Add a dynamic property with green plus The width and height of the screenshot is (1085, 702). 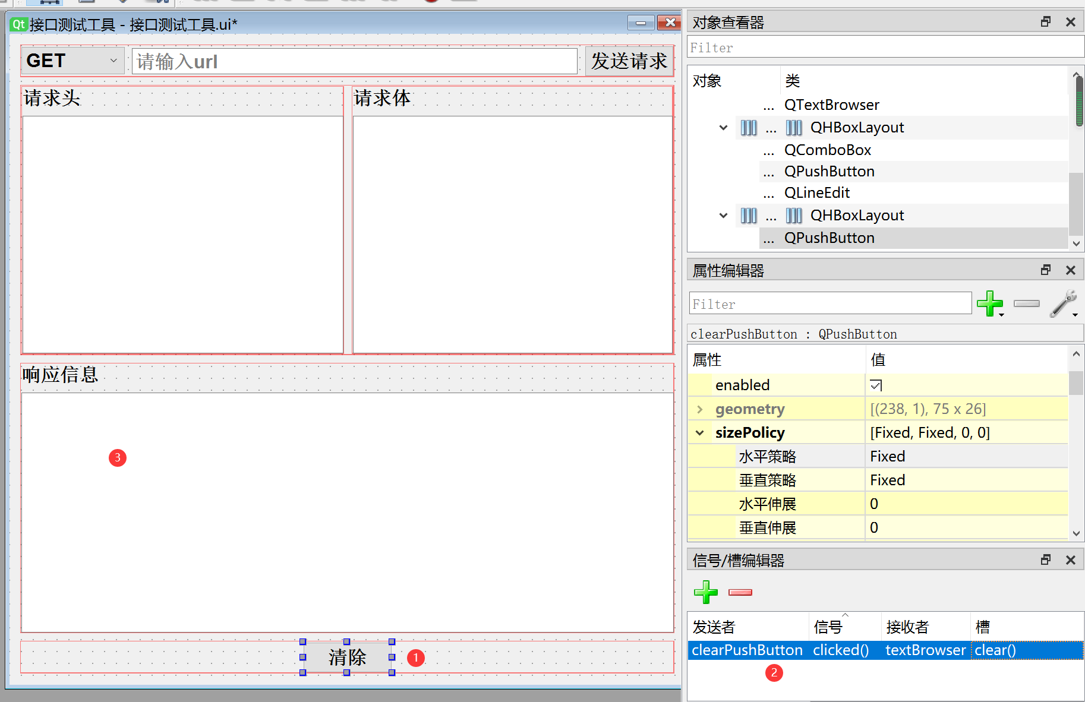click(x=990, y=303)
